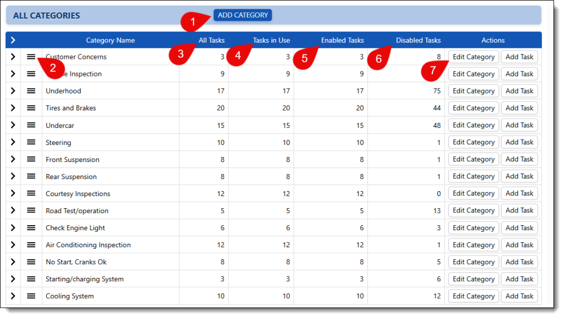Expand the Rear Suspension row

pos(13,176)
